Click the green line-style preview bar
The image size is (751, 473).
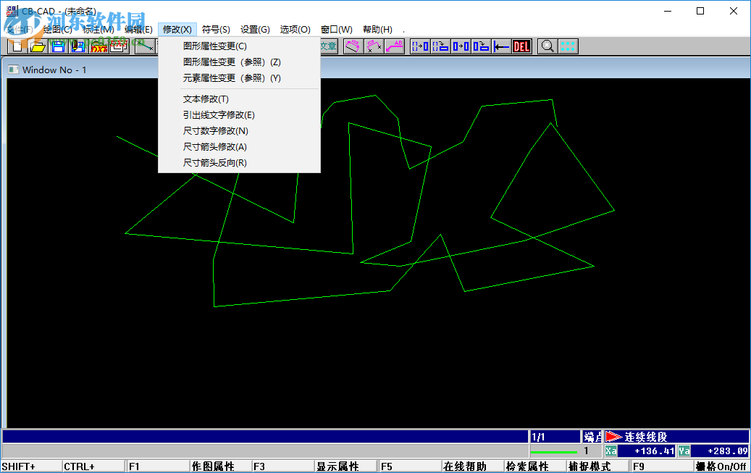554,451
